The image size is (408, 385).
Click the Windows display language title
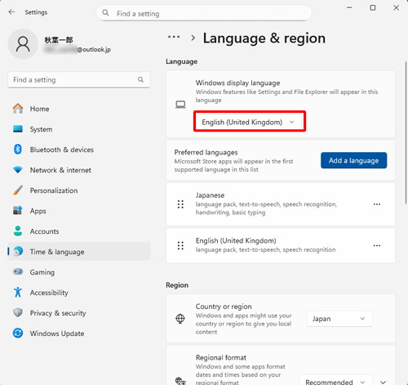(237, 83)
